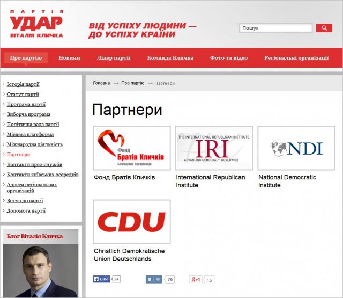Click the Головна breadcrumb link
This screenshot has width=343, height=298.
pos(101,83)
